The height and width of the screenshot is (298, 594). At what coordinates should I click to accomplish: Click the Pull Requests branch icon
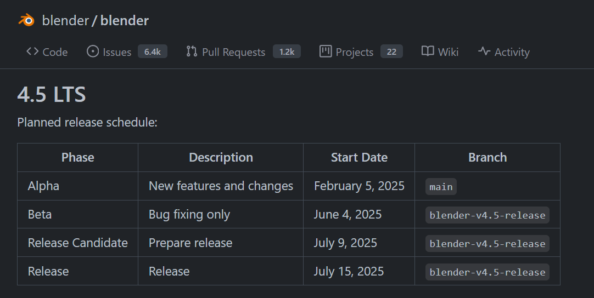[x=192, y=51]
